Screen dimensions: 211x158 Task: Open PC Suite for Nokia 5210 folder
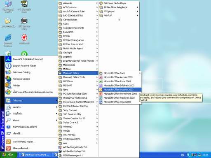click(x=78, y=94)
